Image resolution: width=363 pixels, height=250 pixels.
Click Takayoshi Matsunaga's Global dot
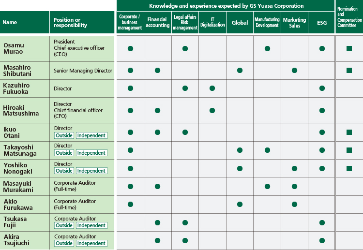240,150
